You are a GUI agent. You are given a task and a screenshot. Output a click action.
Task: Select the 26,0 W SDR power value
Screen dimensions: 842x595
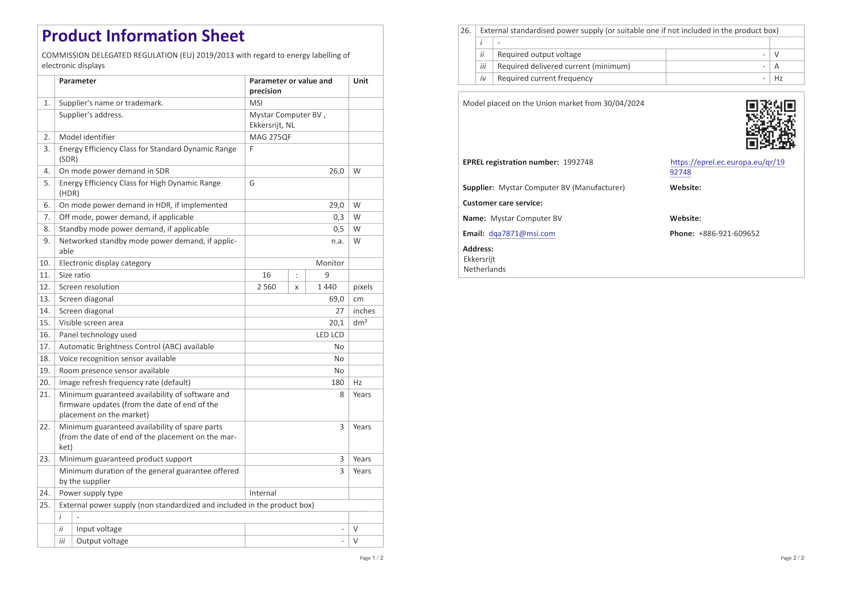click(336, 171)
